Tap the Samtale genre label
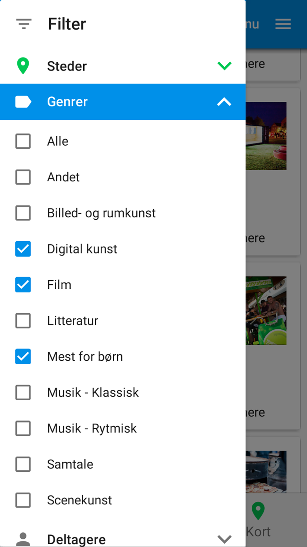This screenshot has width=307, height=547. click(70, 464)
